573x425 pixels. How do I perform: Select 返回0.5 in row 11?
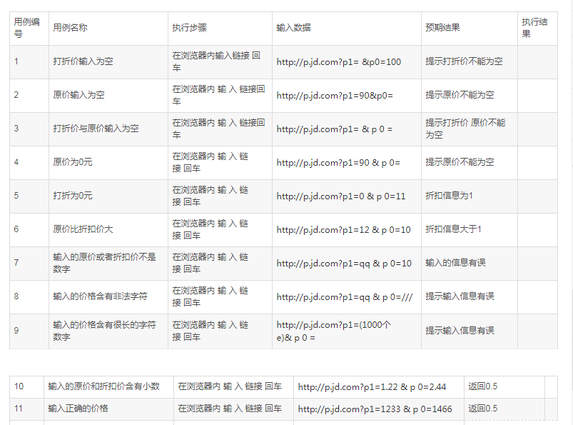pos(483,409)
